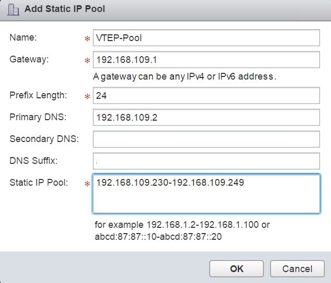Click the "Gateway:" label
This screenshot has height=283, width=331.
[x=29, y=59]
